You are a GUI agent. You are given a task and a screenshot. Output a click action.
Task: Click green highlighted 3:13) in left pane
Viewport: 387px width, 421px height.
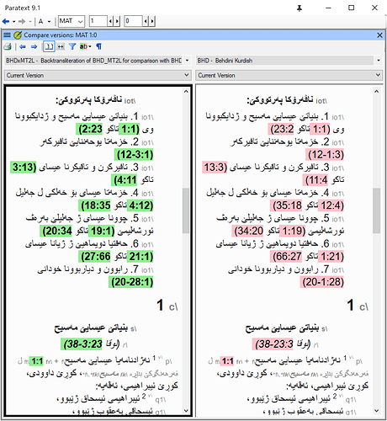24,168
